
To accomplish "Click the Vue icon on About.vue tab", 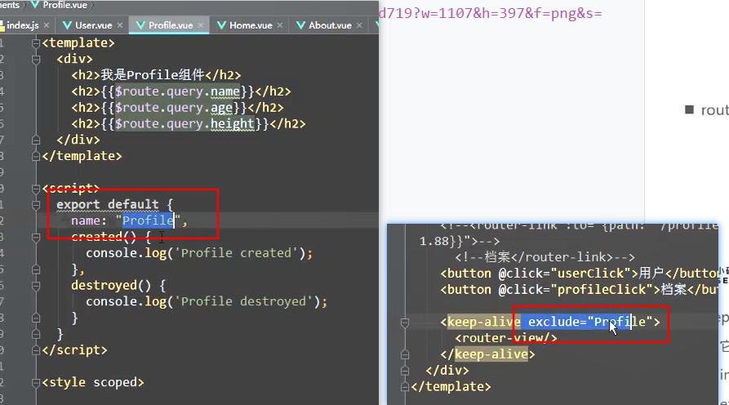I will (x=300, y=25).
